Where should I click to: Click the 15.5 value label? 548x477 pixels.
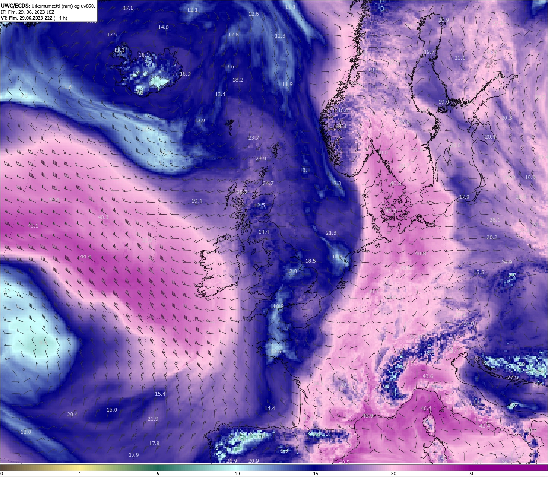(x=479, y=273)
